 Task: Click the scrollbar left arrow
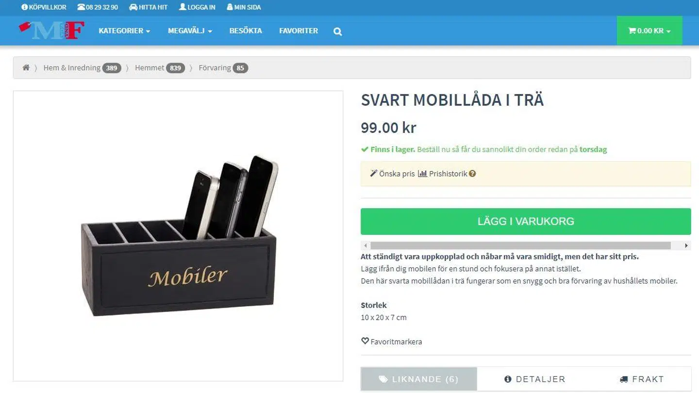pos(366,246)
